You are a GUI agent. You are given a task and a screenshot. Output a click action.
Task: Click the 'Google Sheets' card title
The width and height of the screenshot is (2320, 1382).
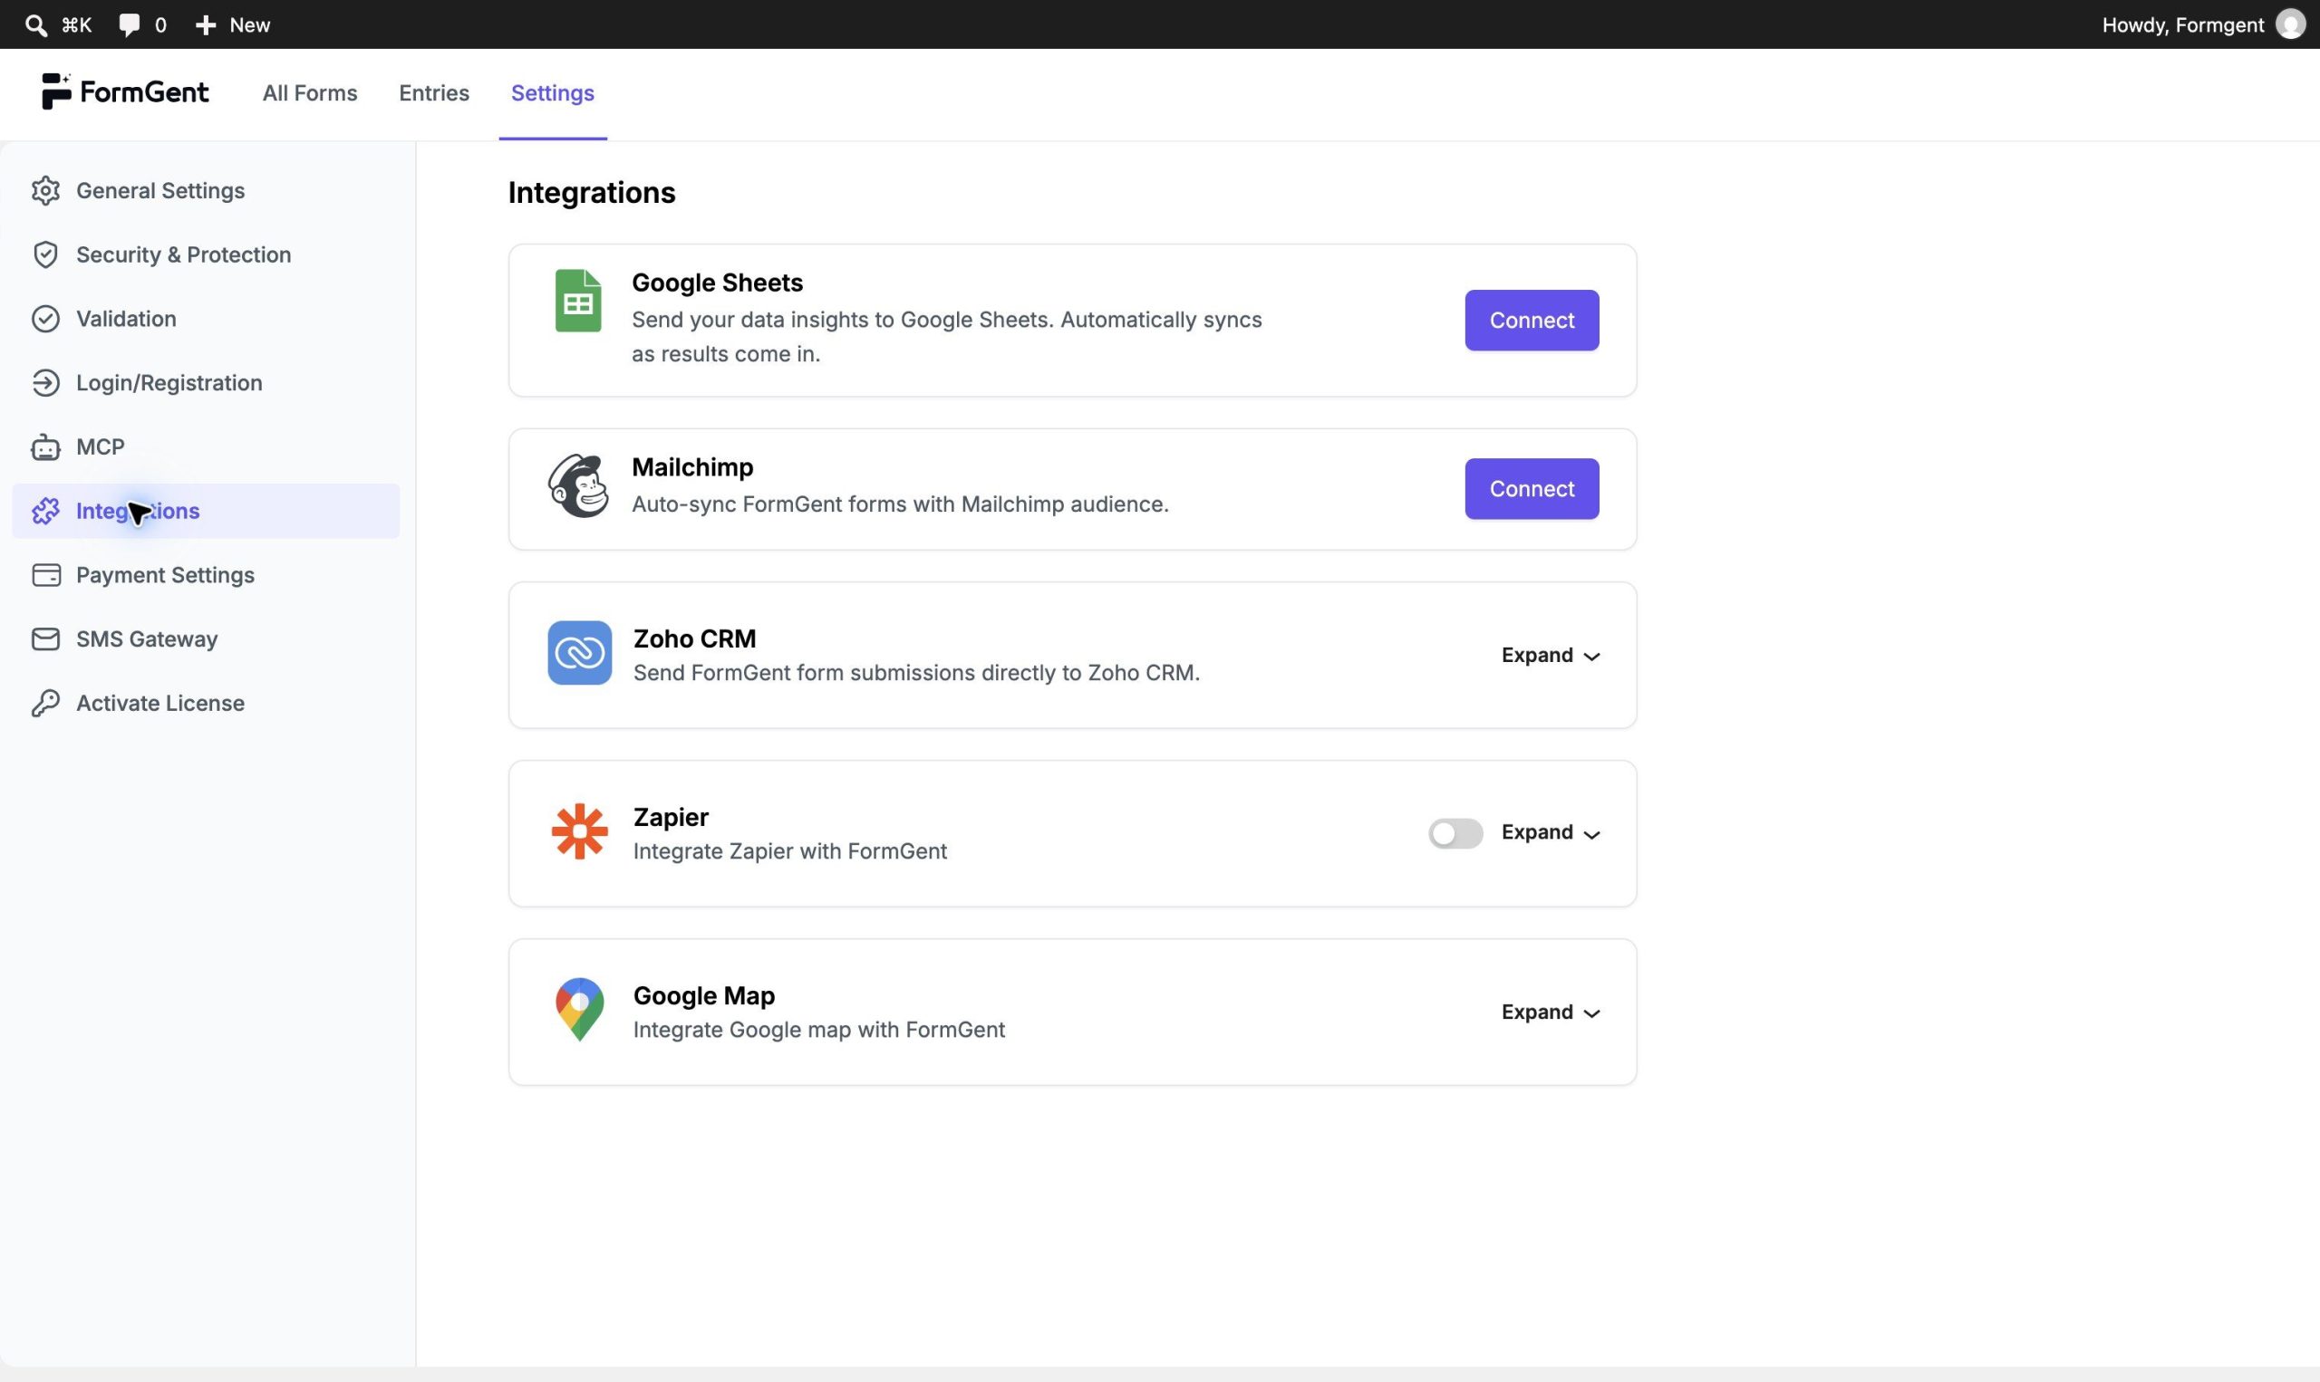point(718,283)
